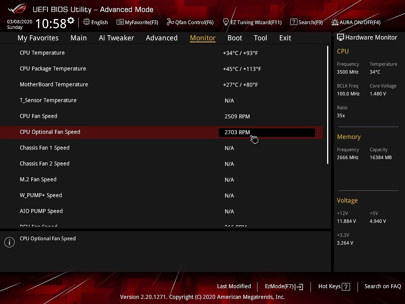Select MotherBoard Temperature row
Screen dimensions: 405x304
coord(161,85)
